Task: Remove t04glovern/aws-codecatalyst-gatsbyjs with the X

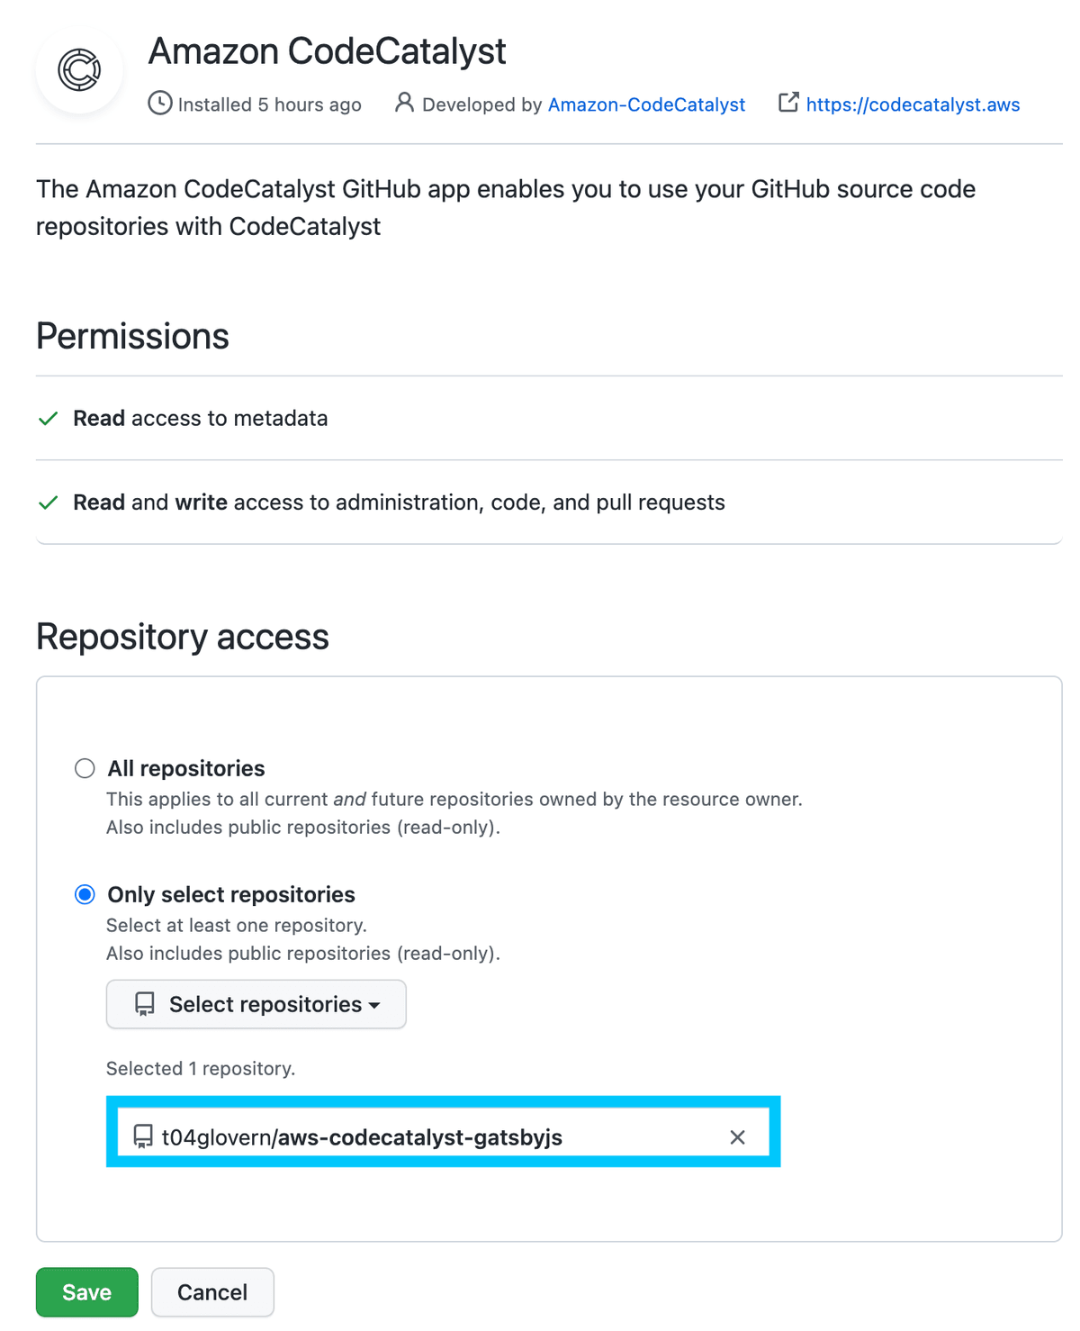Action: pos(738,1136)
